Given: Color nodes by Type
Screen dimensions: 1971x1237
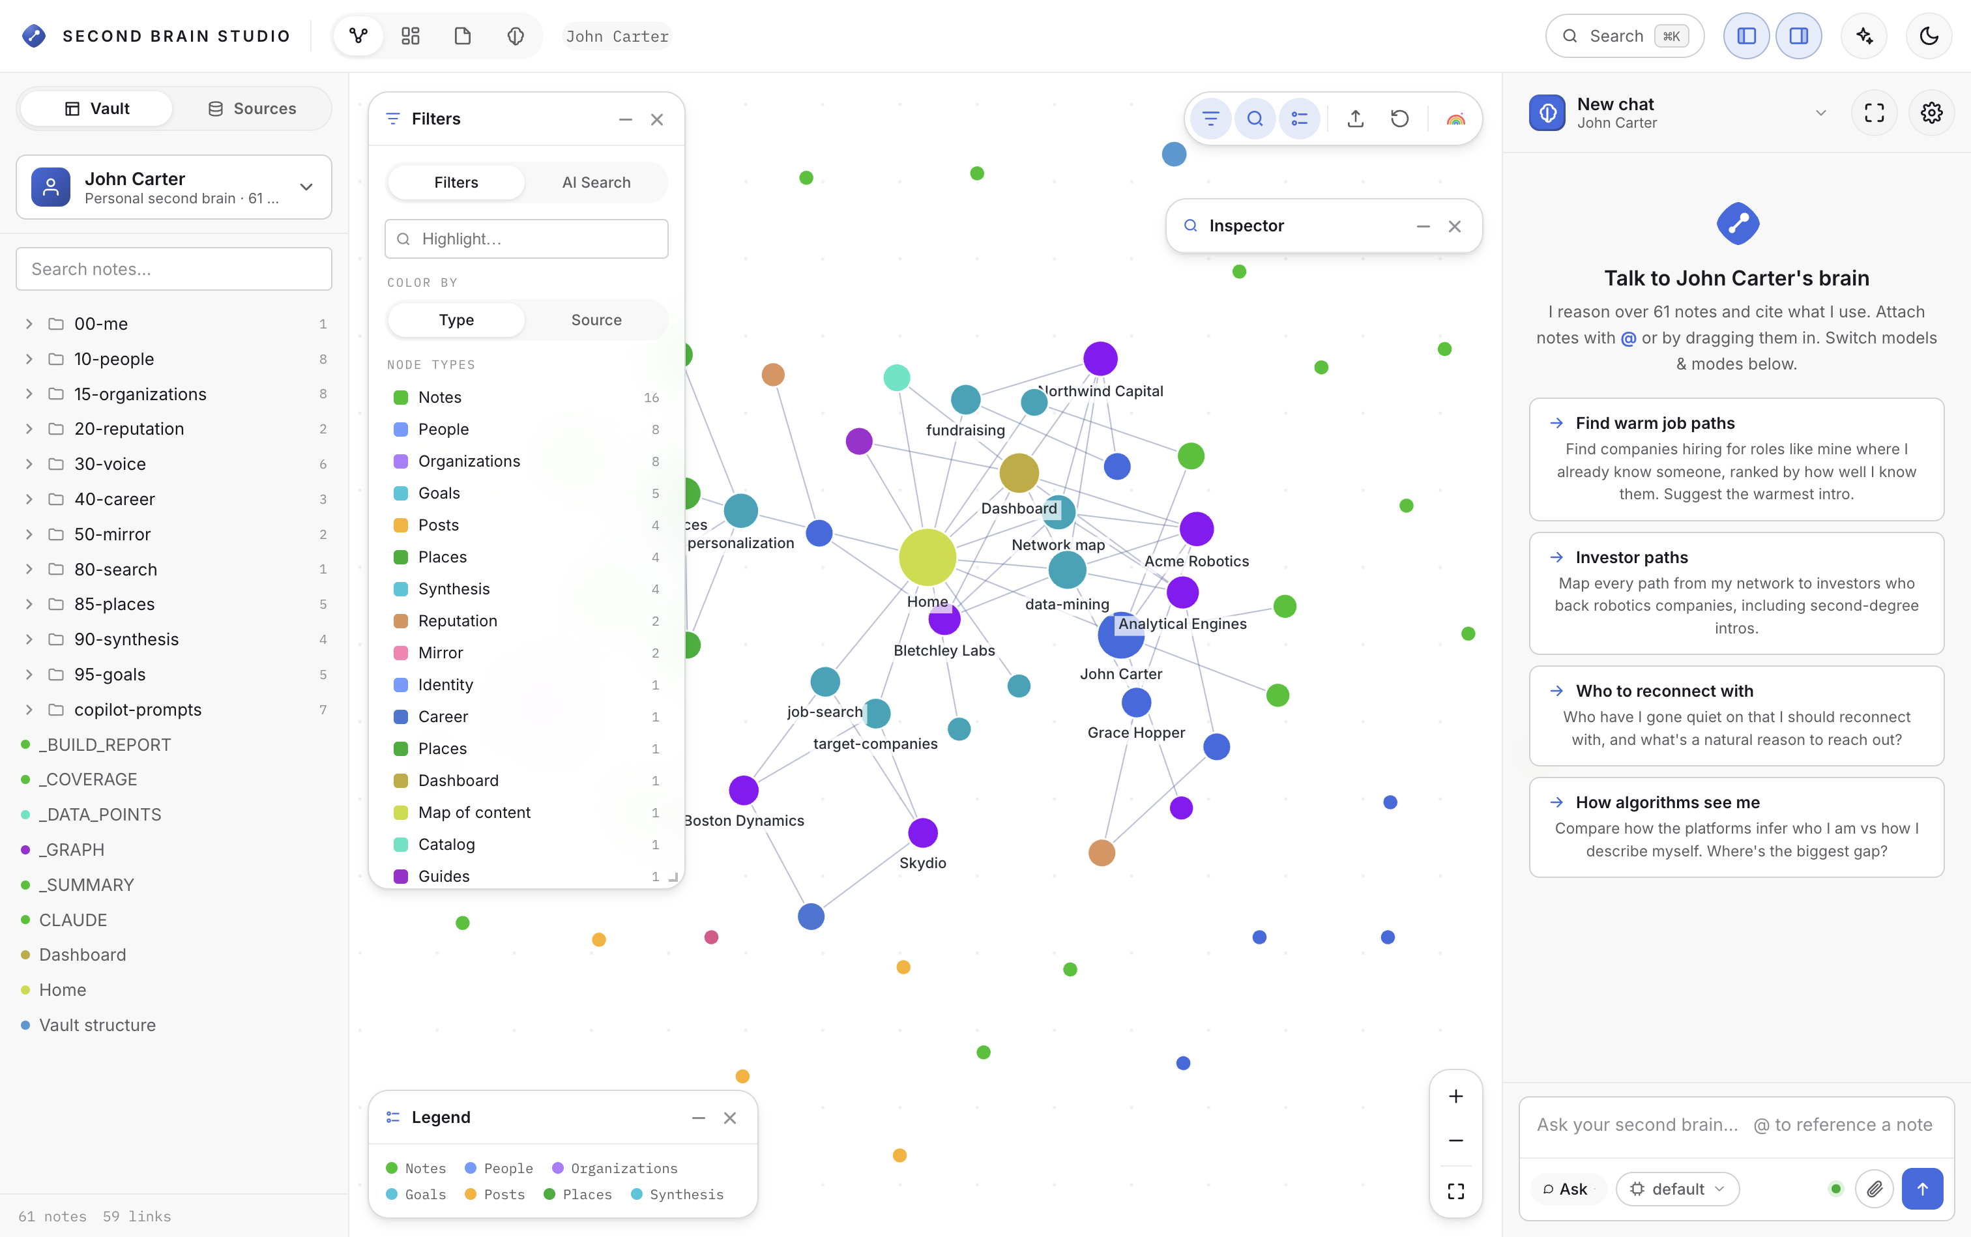Looking at the screenshot, I should 456,320.
